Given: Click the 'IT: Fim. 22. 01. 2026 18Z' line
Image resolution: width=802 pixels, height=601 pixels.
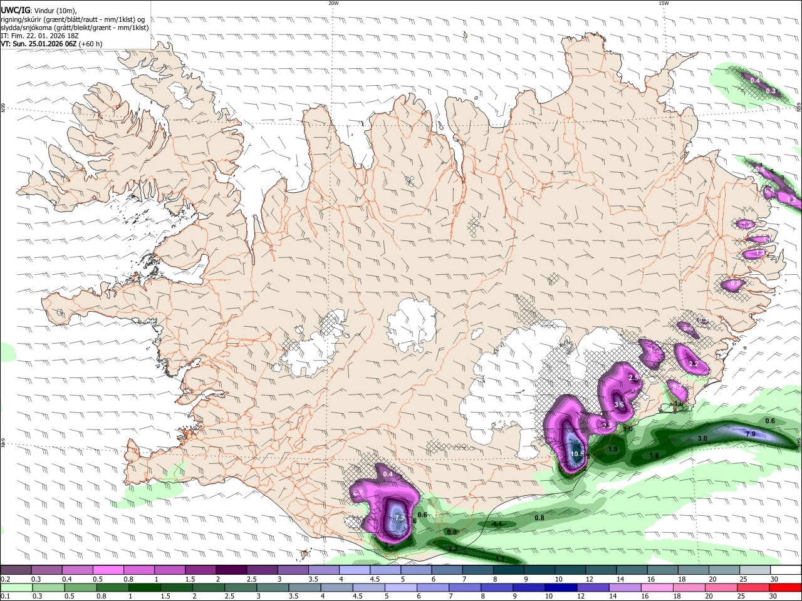Looking at the screenshot, I should (x=39, y=36).
